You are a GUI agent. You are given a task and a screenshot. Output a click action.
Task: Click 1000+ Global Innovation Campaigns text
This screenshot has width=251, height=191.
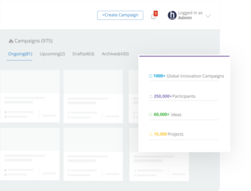189,76
